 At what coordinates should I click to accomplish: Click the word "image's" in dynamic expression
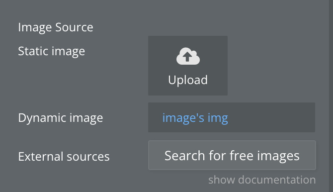click(183, 118)
